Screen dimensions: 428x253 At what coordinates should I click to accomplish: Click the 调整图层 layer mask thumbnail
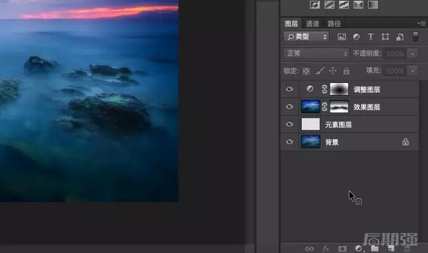coord(339,89)
